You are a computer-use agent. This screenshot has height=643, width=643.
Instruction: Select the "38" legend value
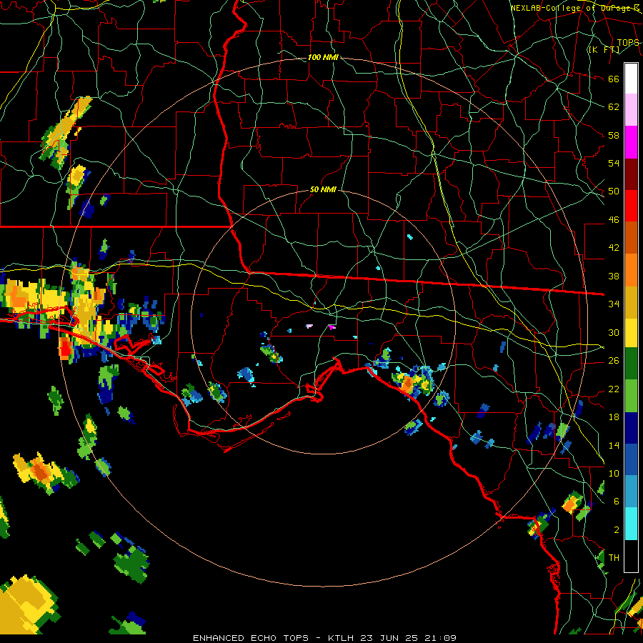[614, 276]
